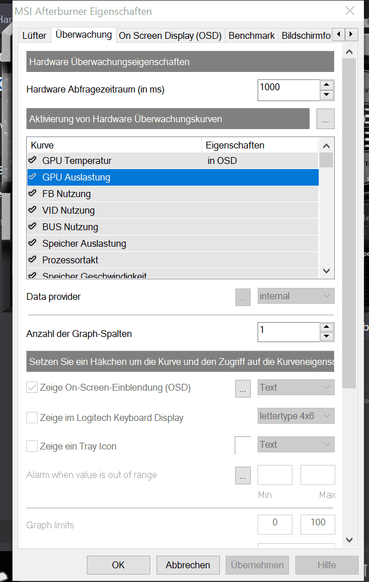
Task: Click the Übernehmen button
Action: [x=257, y=565]
